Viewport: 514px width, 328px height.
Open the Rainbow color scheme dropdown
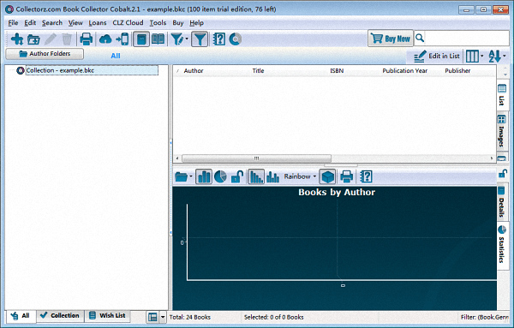(x=300, y=176)
